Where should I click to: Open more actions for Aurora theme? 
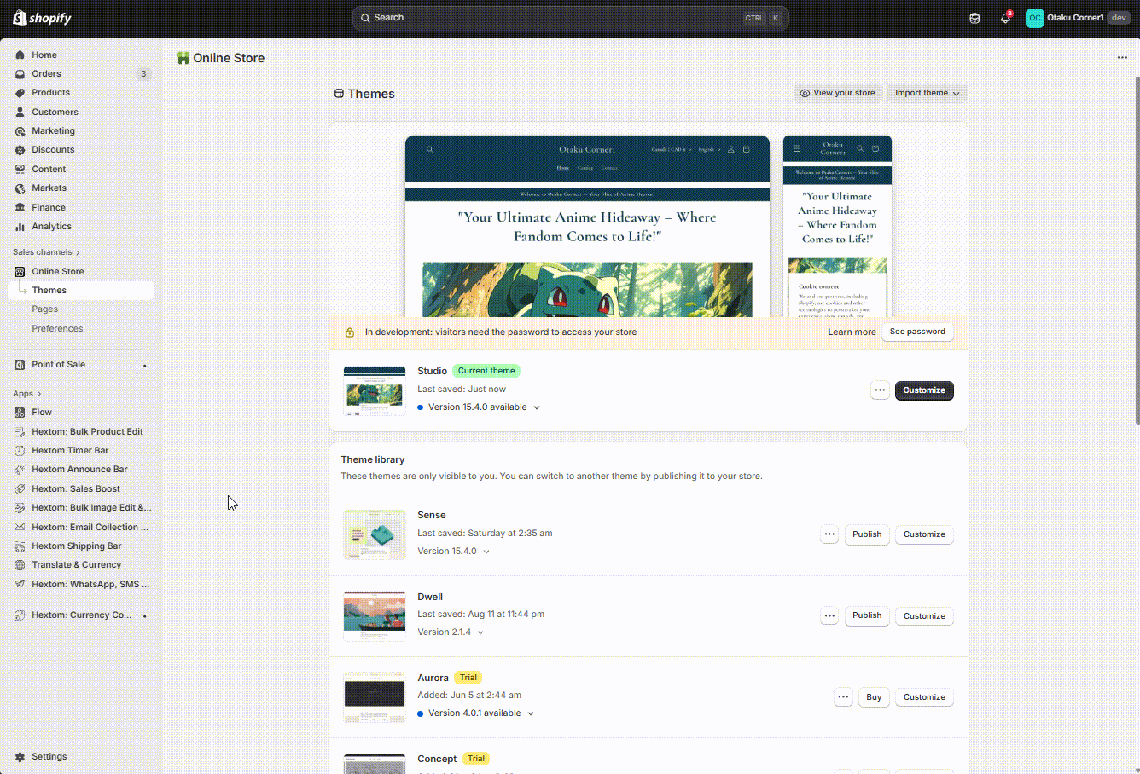coord(843,697)
